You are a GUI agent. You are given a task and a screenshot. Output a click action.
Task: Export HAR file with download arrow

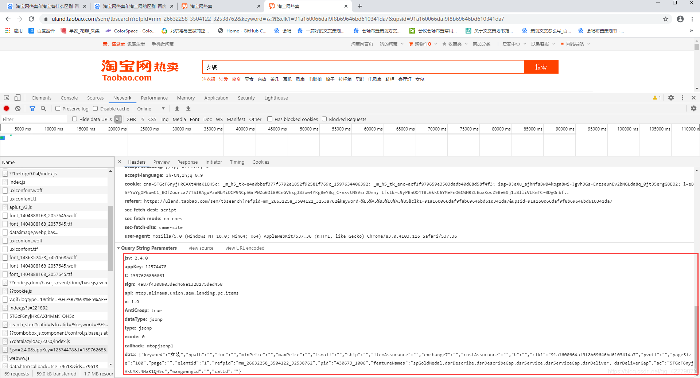(x=188, y=108)
